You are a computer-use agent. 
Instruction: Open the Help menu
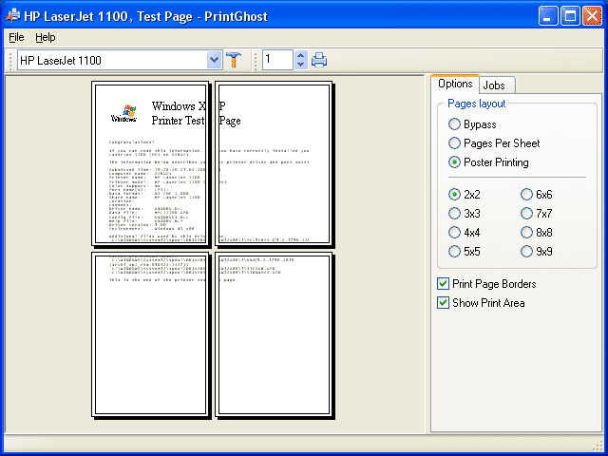point(46,38)
